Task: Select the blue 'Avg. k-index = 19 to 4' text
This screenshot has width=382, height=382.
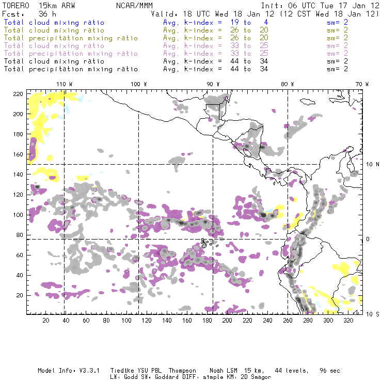Action: 216,22
